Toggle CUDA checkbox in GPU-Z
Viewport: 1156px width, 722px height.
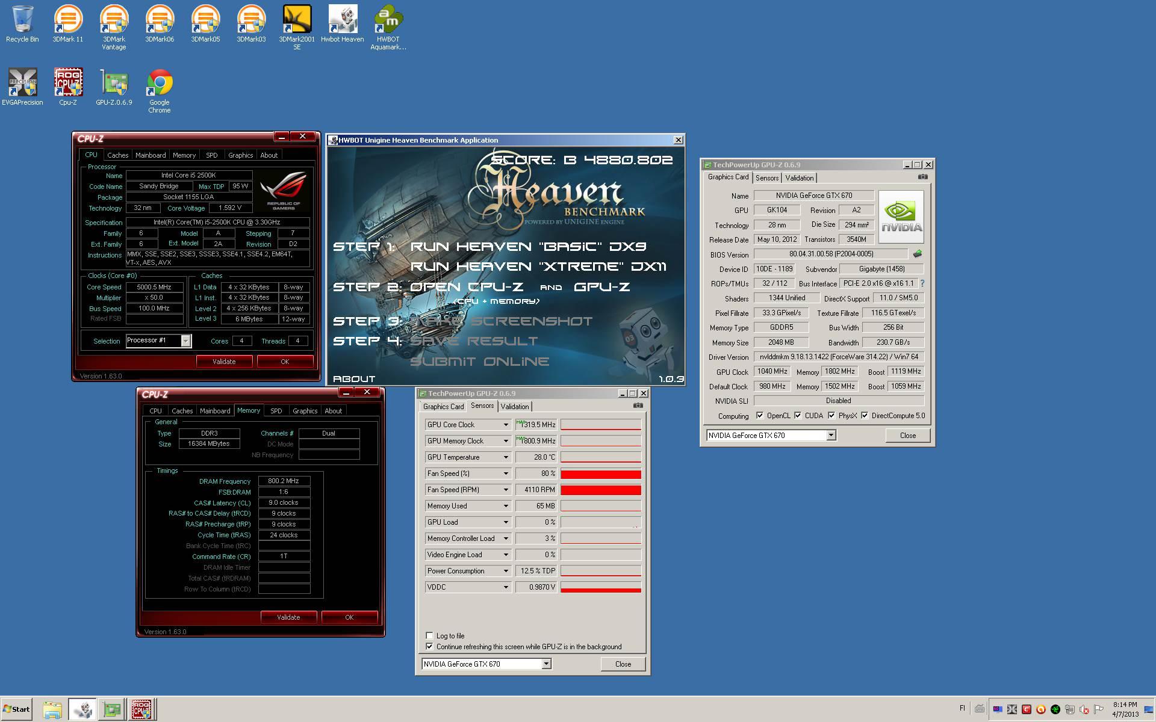pos(798,416)
